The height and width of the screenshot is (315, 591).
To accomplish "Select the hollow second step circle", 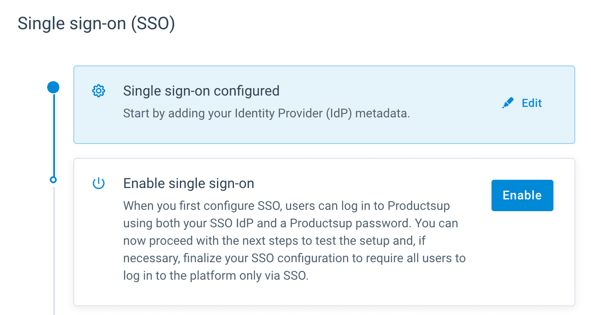I will [53, 179].
